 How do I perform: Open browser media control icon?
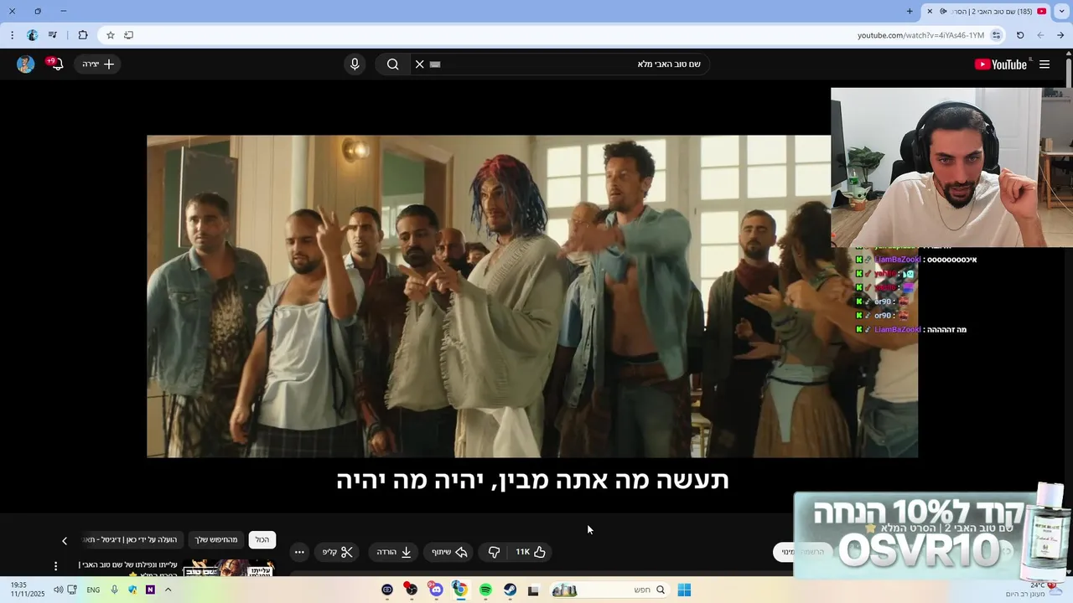click(53, 35)
